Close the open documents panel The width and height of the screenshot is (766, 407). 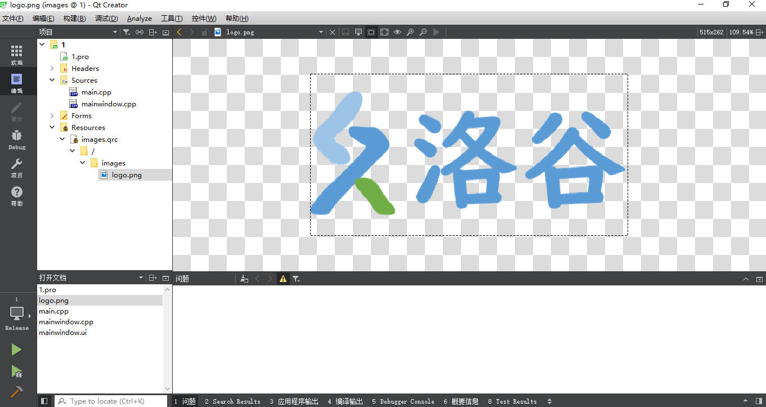(165, 278)
